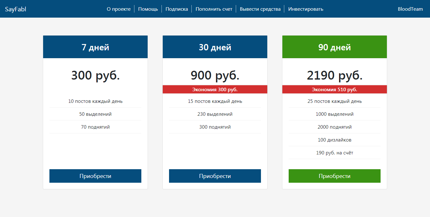Click the 2000 поднятий row
Screen dimensions: 430x217
(x=335, y=127)
